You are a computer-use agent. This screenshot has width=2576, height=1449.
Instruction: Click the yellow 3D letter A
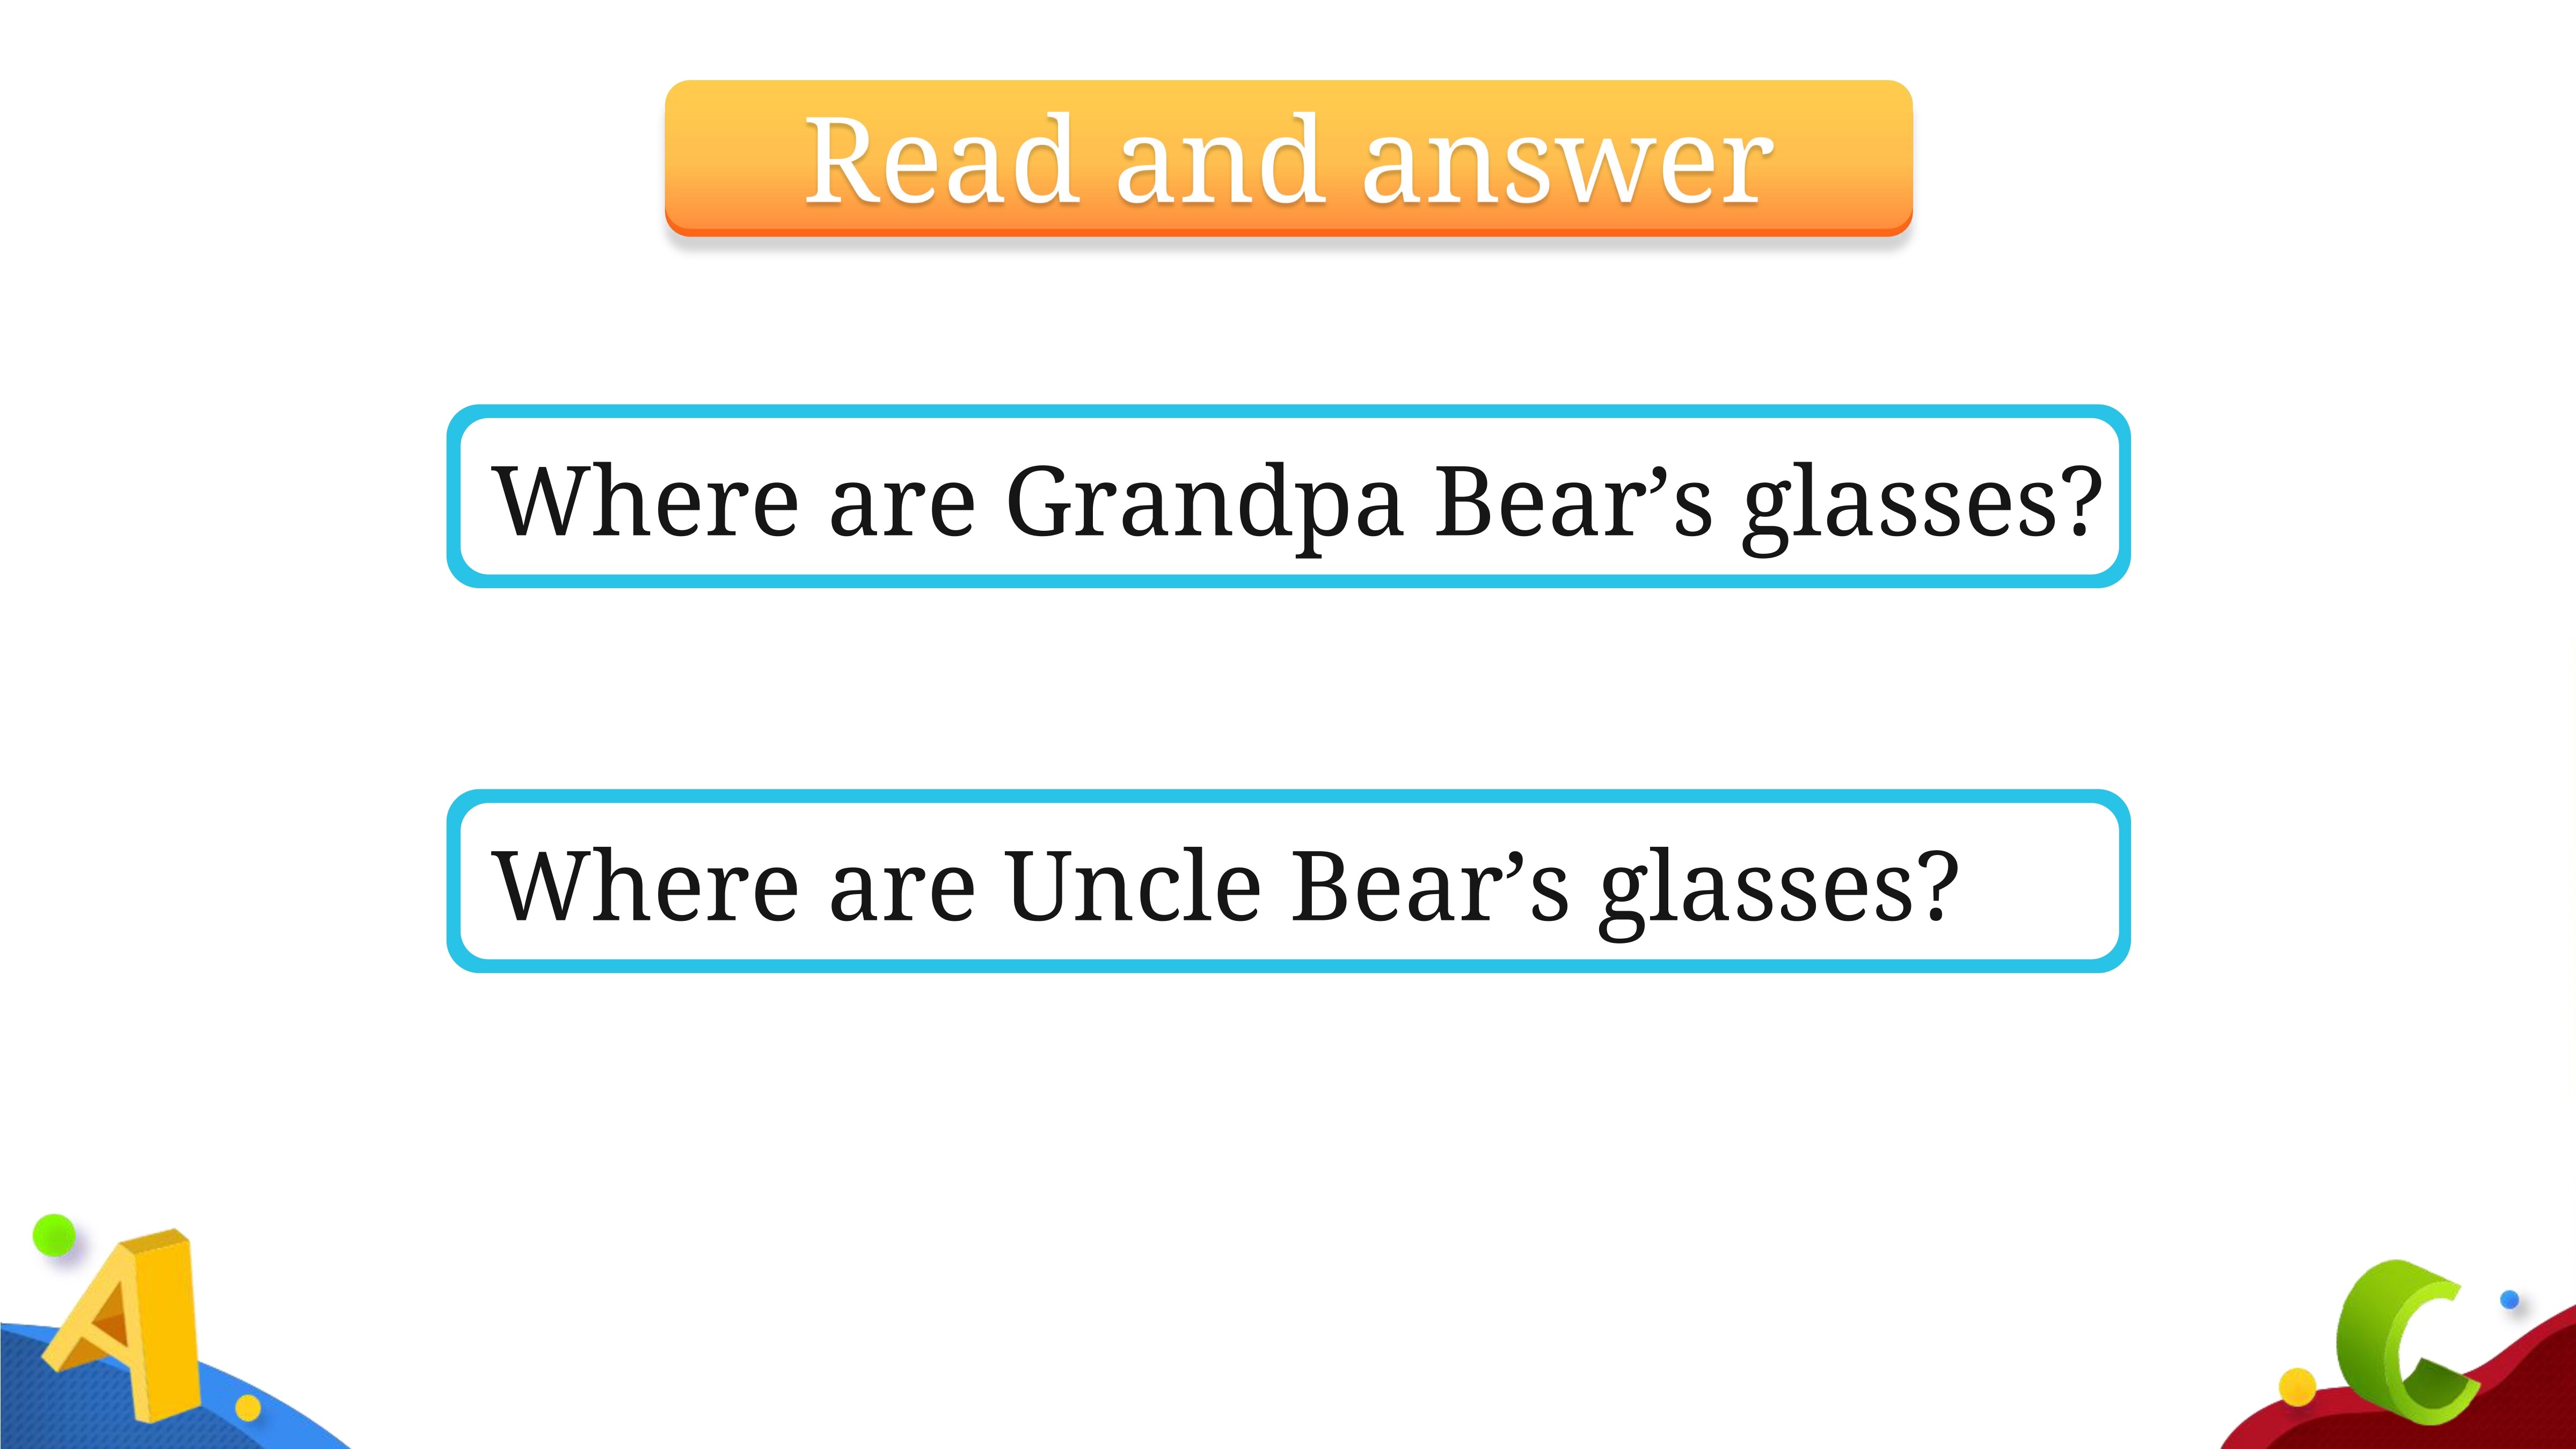[x=125, y=1325]
